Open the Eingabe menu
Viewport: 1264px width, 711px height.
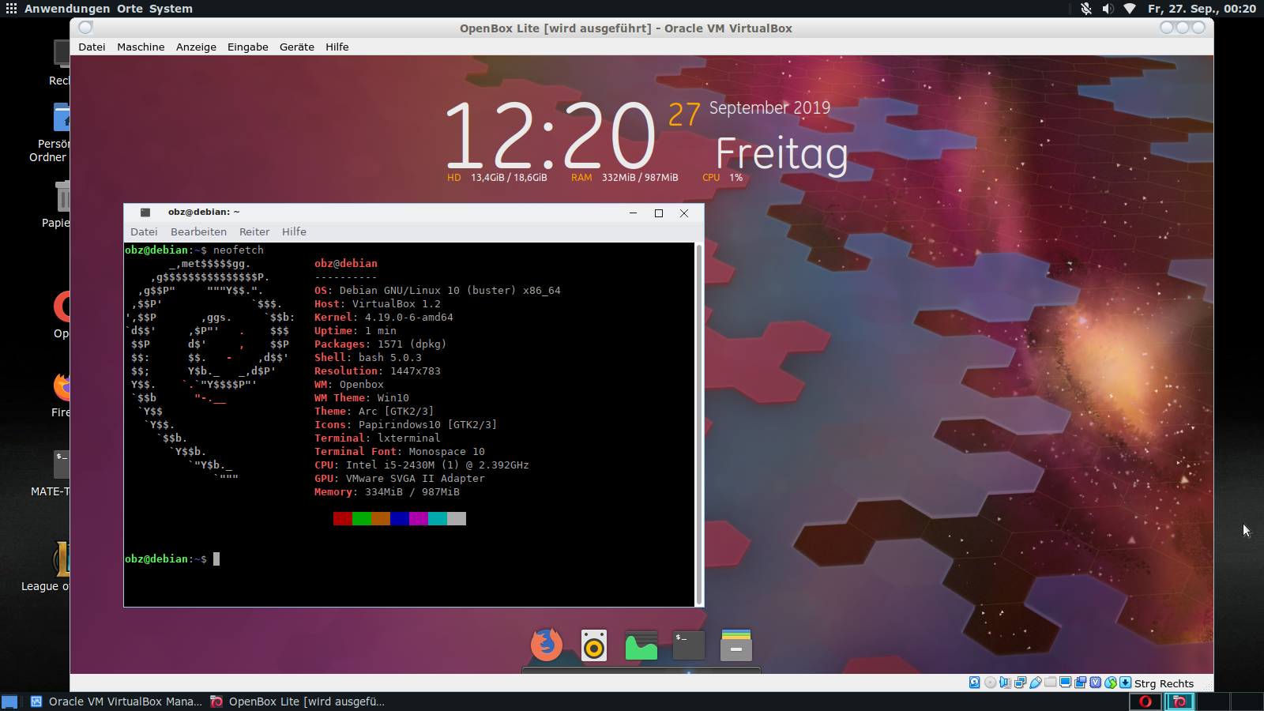coord(248,47)
